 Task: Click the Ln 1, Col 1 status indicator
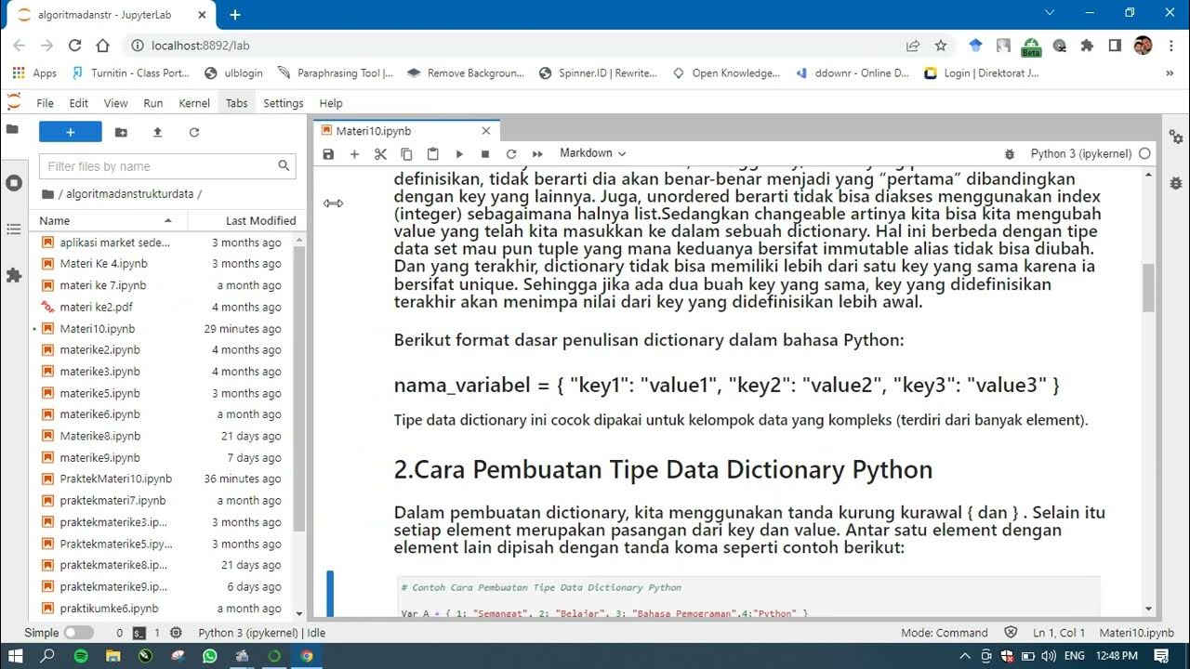[1059, 633]
